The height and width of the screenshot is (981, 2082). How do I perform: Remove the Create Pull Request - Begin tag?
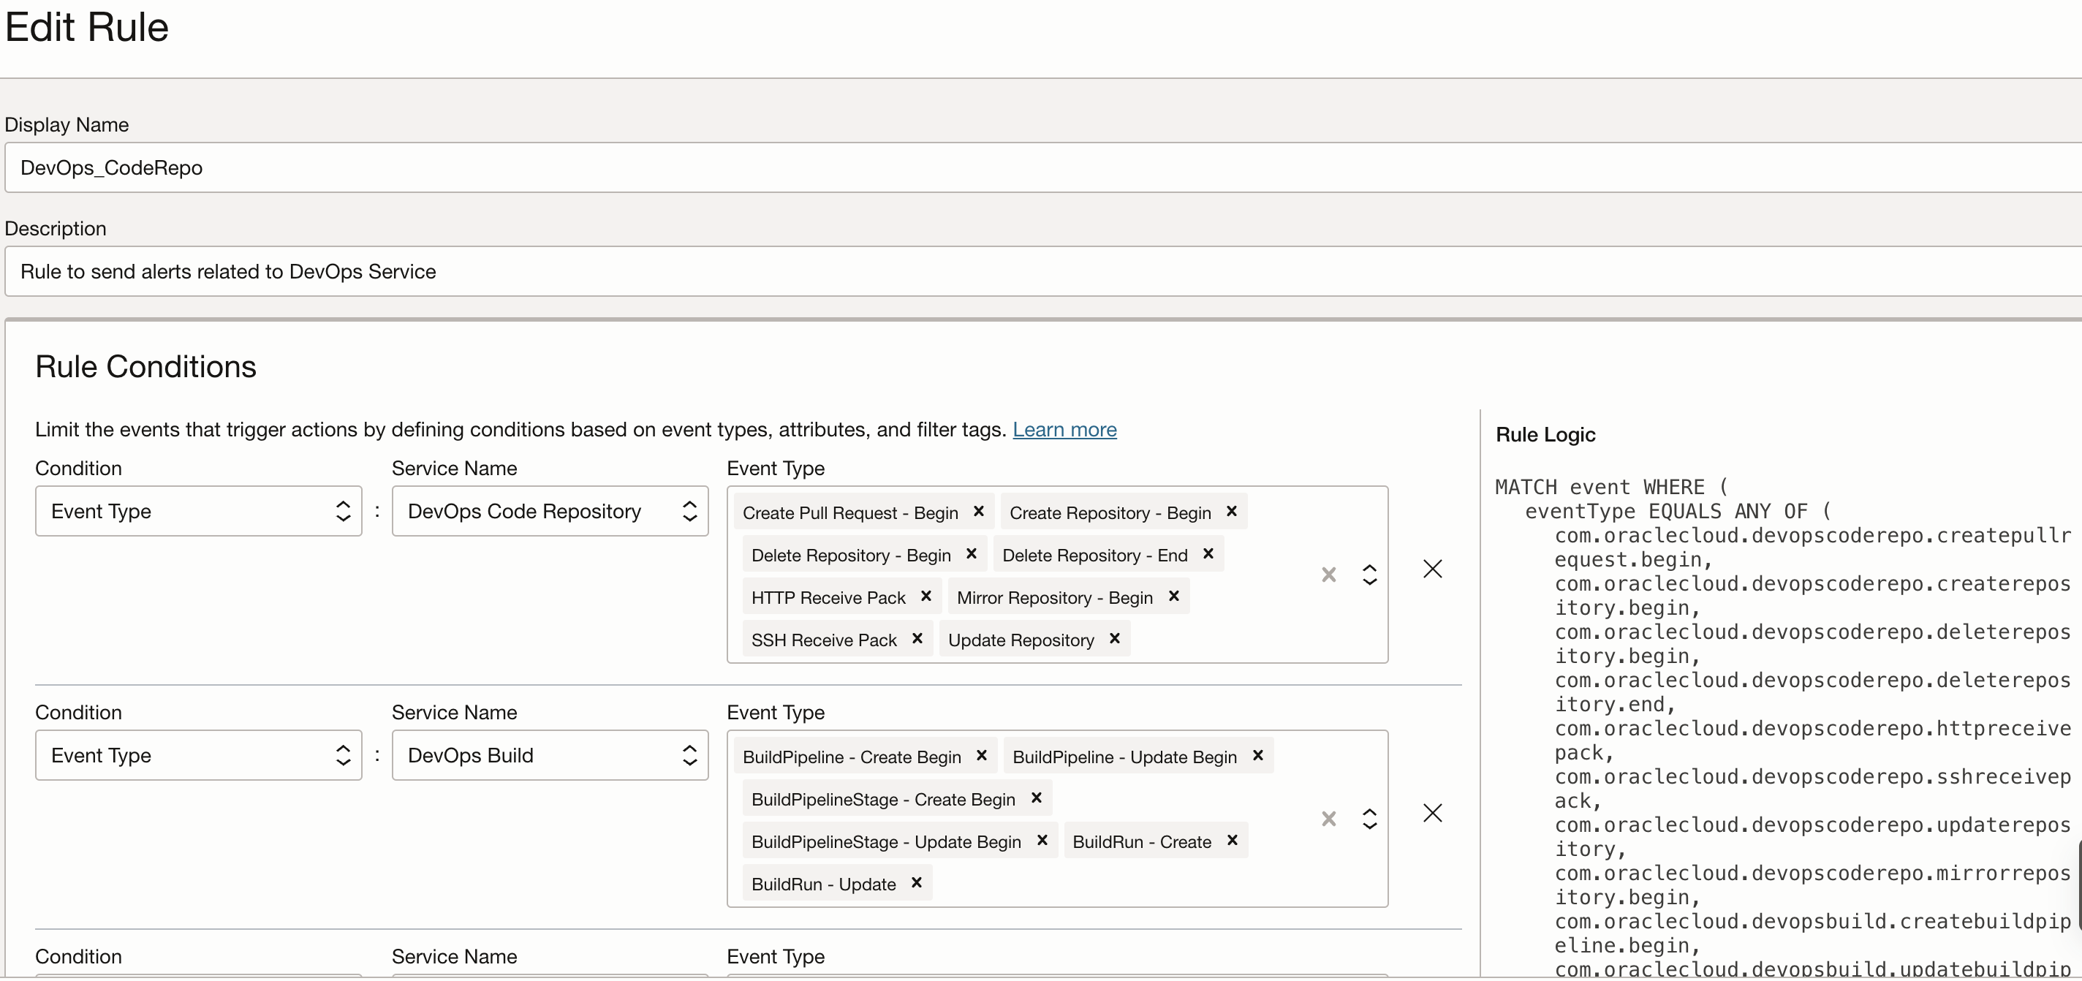coord(978,512)
